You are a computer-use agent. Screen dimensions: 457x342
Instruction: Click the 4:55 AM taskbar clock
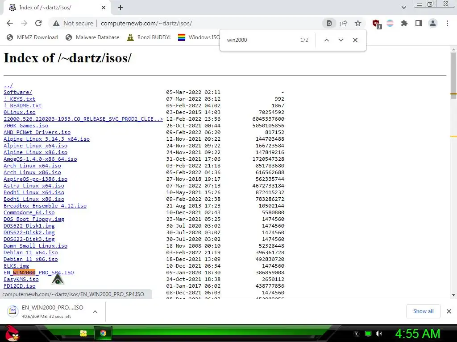(418, 334)
